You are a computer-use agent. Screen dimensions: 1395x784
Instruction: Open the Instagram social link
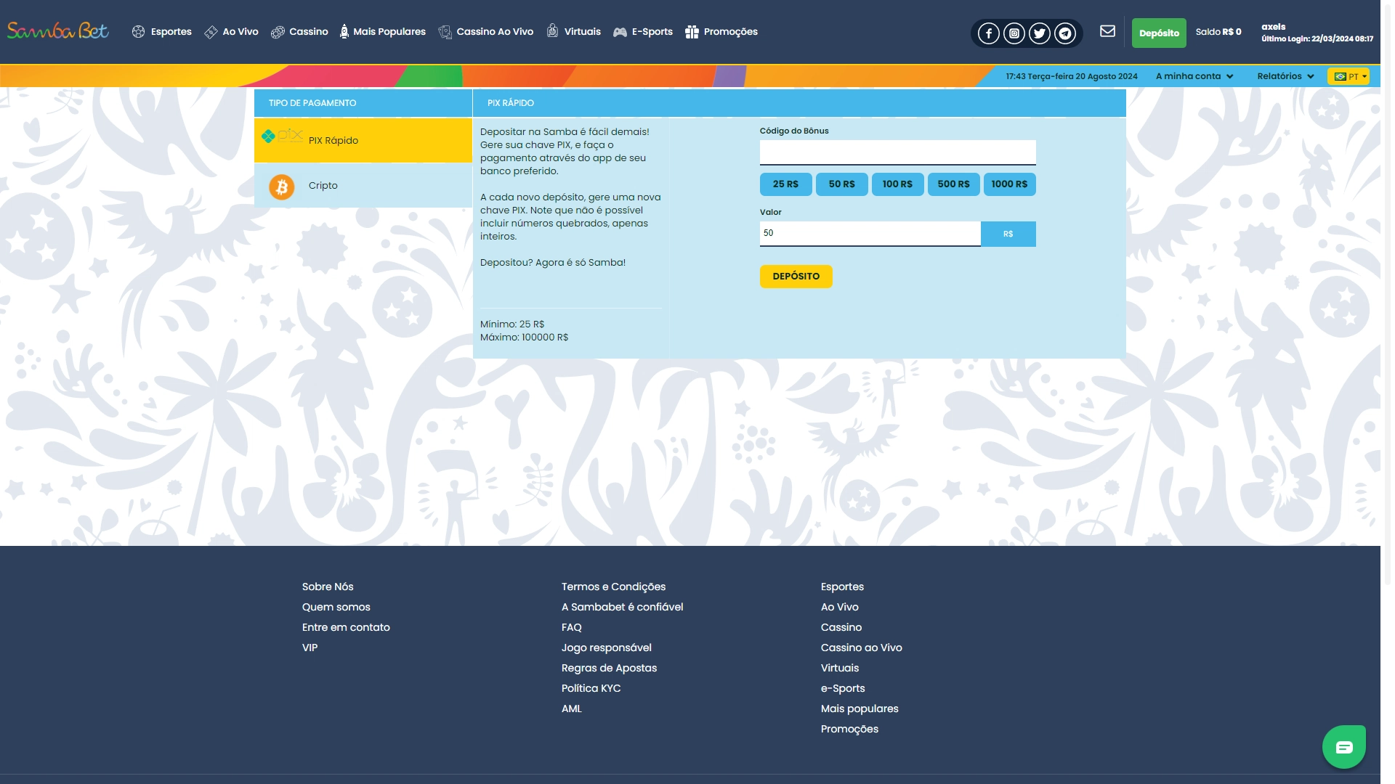1014,33
